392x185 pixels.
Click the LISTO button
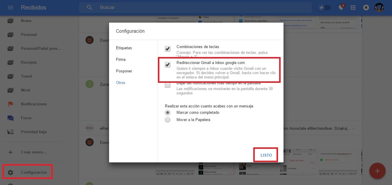tap(266, 155)
